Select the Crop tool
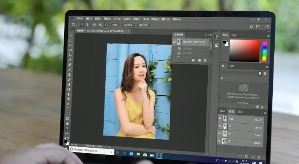299x164 pixels. (70, 55)
